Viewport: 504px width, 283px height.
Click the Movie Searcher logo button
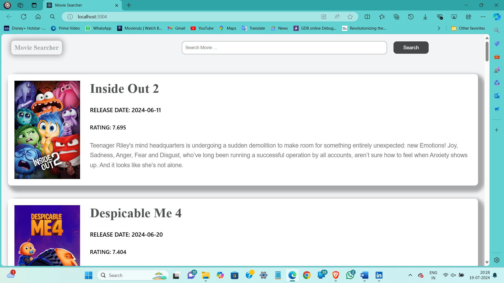(x=37, y=48)
